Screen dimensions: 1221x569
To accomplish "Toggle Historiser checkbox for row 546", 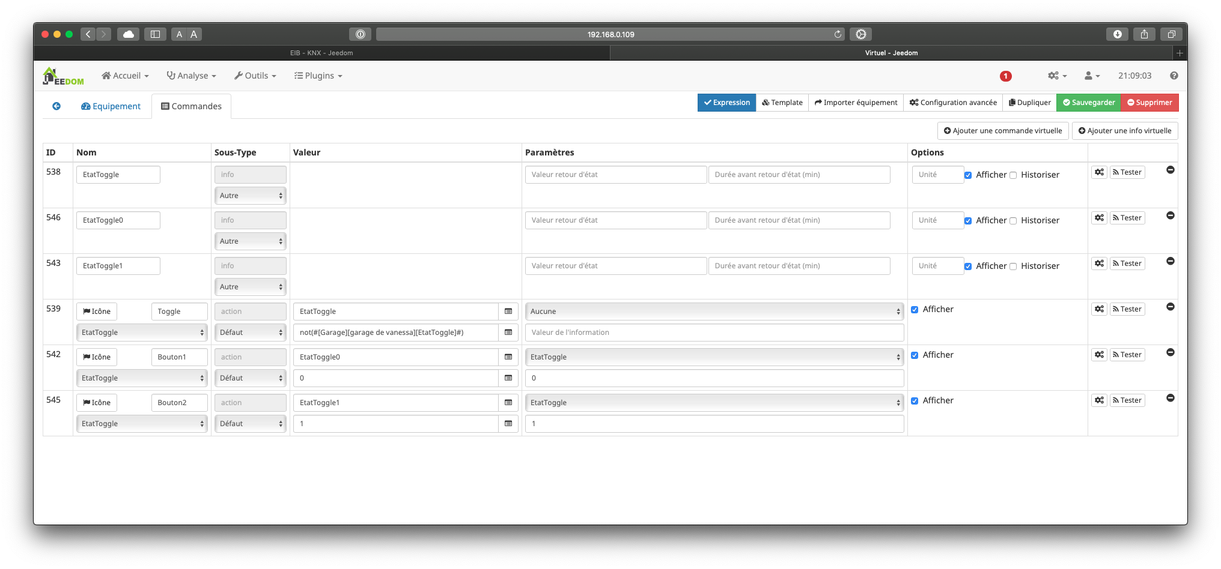I will (x=1013, y=221).
